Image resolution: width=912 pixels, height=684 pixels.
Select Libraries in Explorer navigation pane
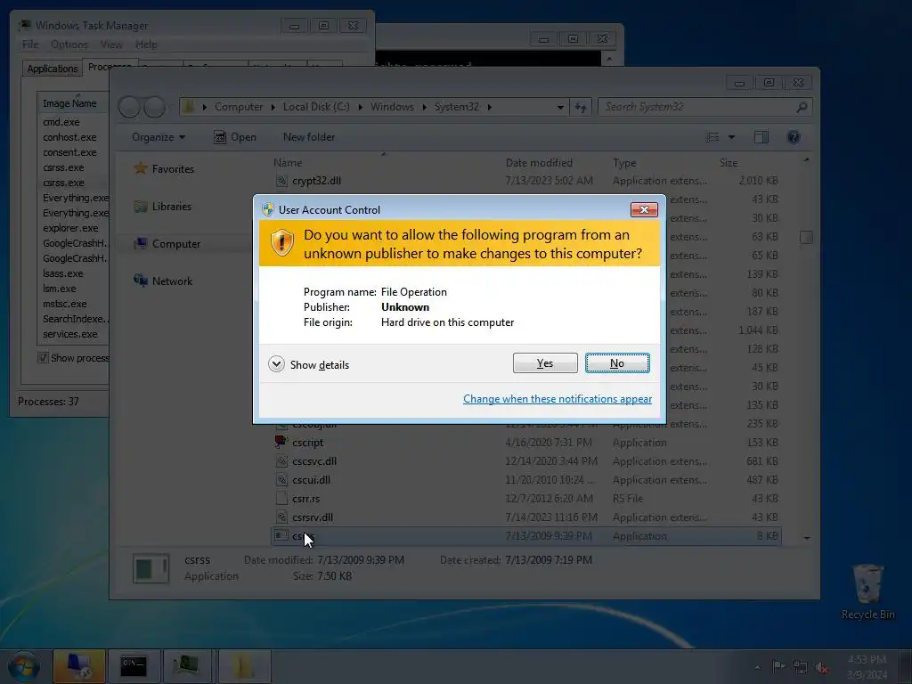[x=172, y=206]
